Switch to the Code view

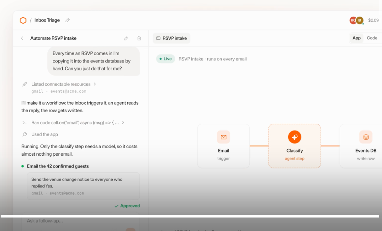pos(372,38)
